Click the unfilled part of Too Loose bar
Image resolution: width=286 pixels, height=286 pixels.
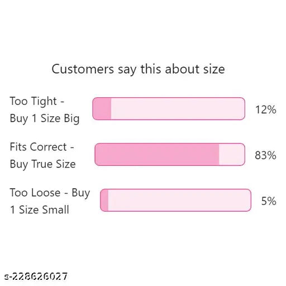pos(179,200)
